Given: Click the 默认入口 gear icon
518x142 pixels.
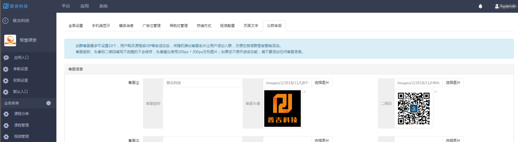Looking at the screenshot, I should (6, 92).
